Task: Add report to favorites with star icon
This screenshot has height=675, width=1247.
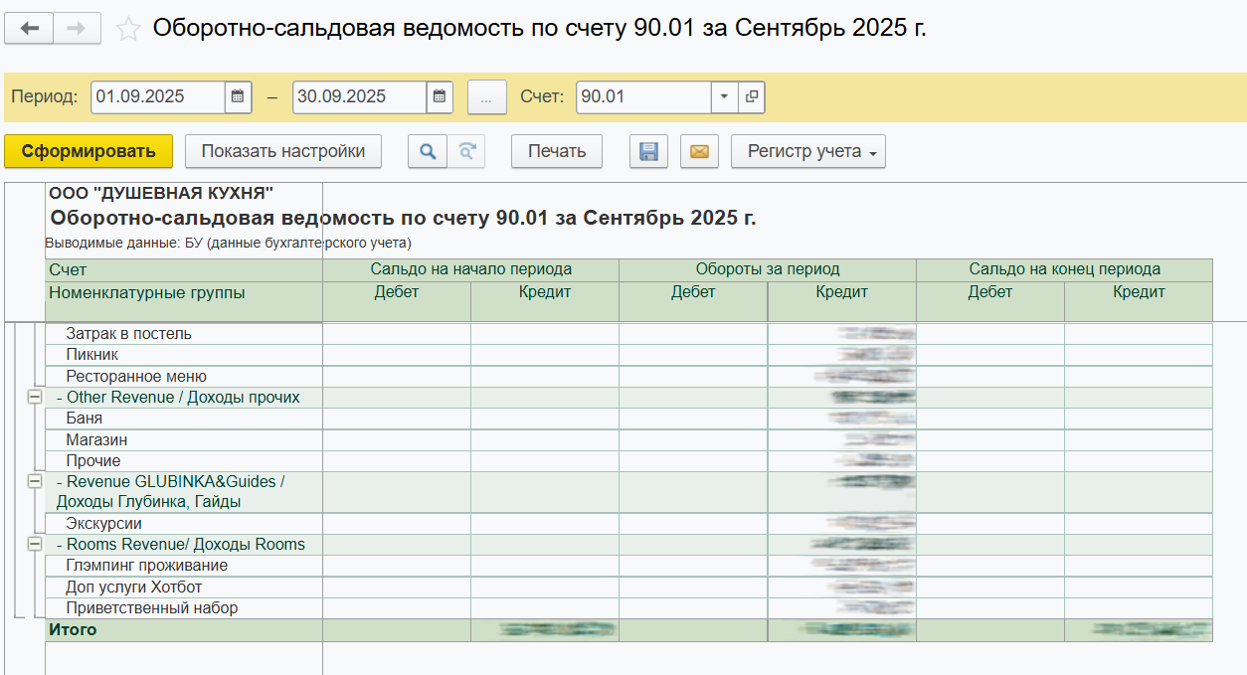Action: (x=128, y=29)
